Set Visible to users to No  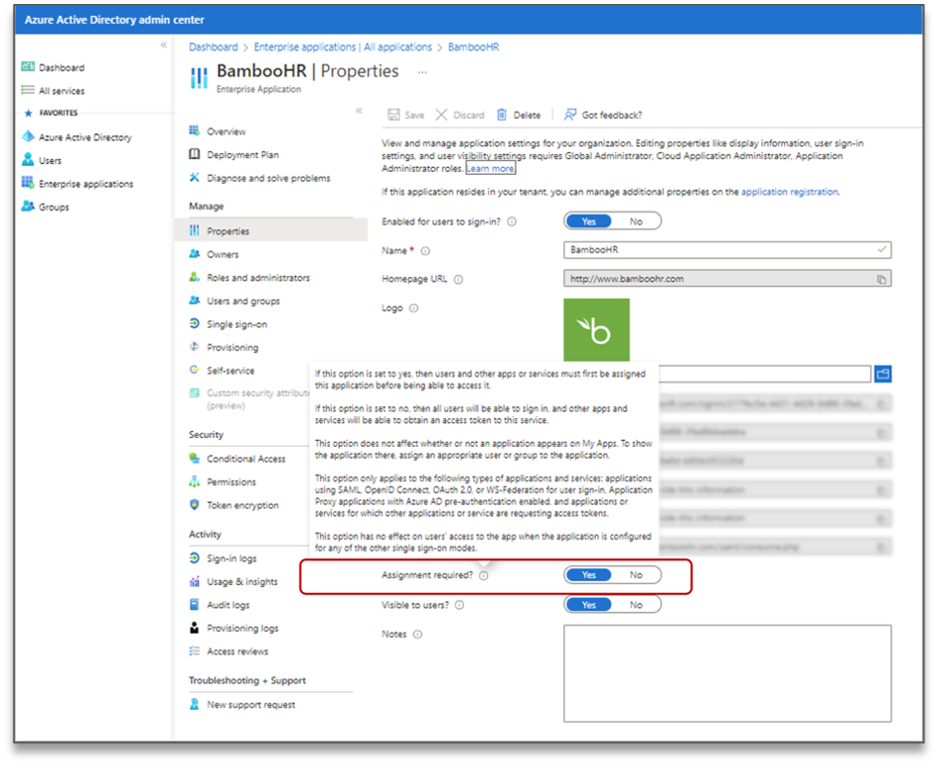click(x=637, y=605)
